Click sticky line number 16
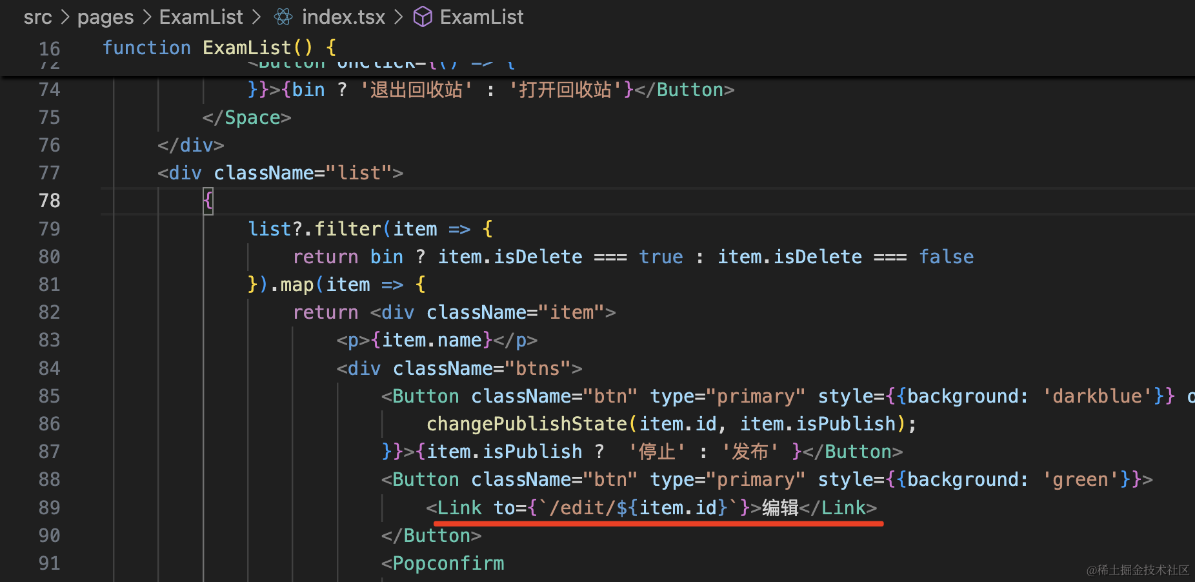 coord(49,49)
